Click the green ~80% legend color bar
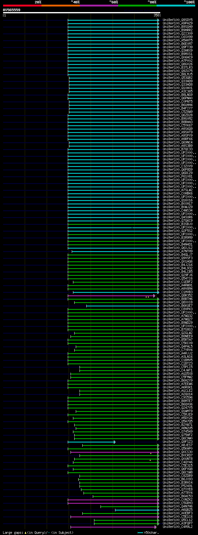 pyautogui.click(x=137, y=6)
